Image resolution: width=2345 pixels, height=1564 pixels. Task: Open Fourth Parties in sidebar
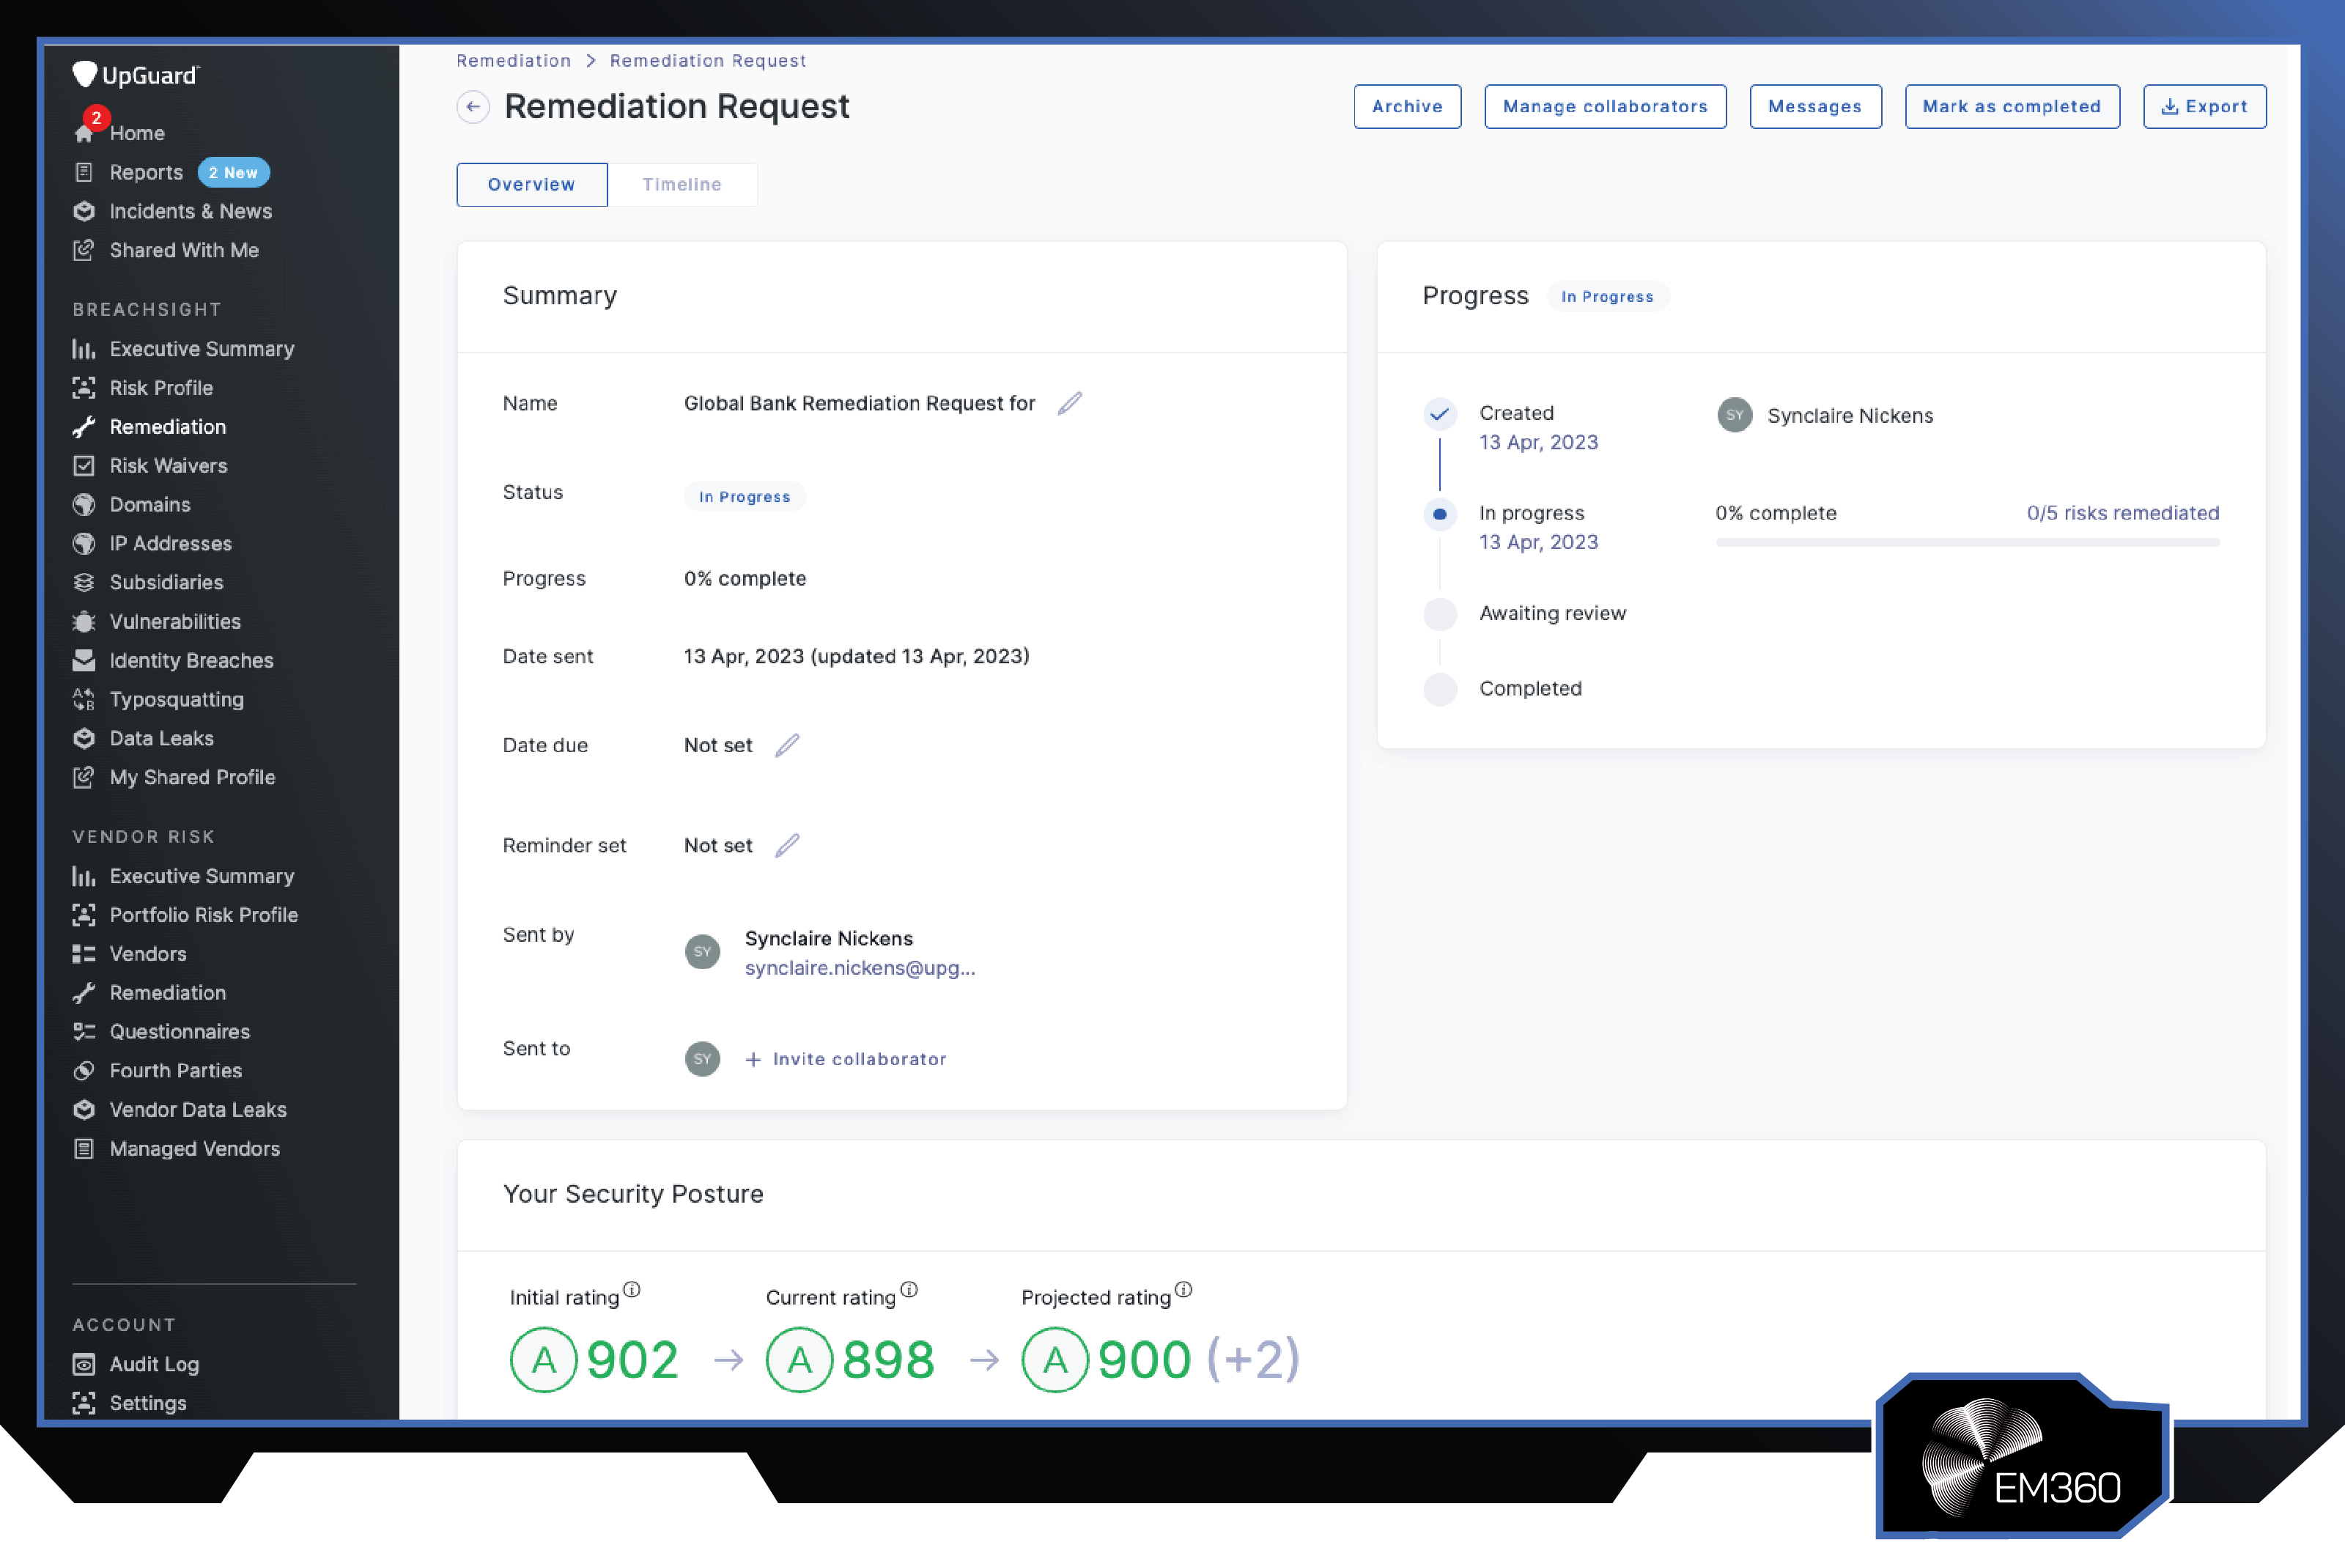(175, 1070)
